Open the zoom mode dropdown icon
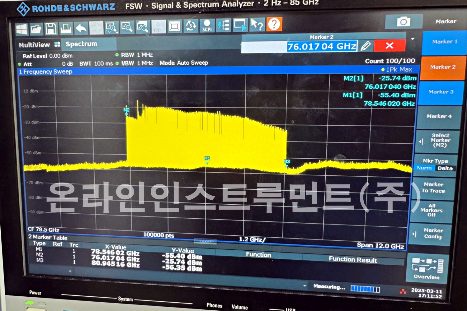 click(111, 28)
